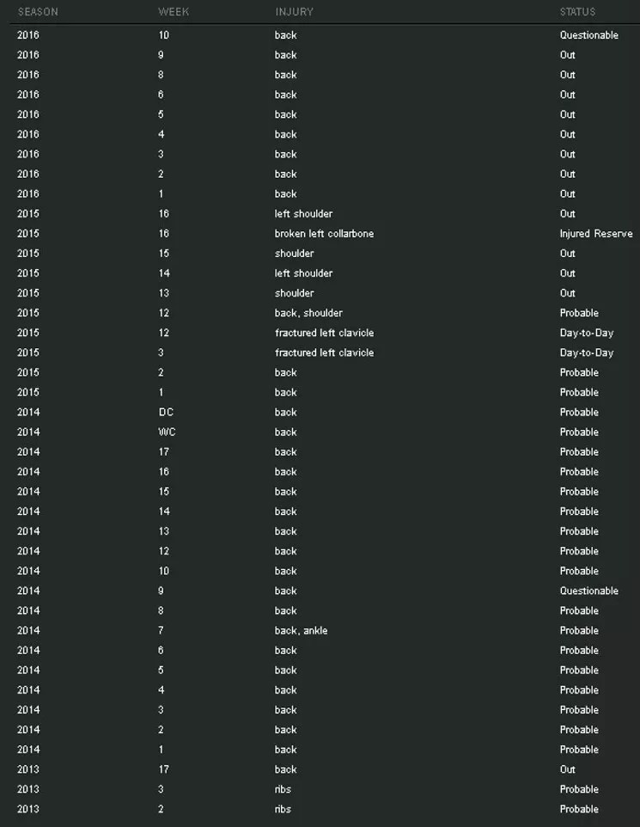This screenshot has height=827, width=640.
Task: Click Questionable status for 2016 week 10
Action: [x=588, y=35]
